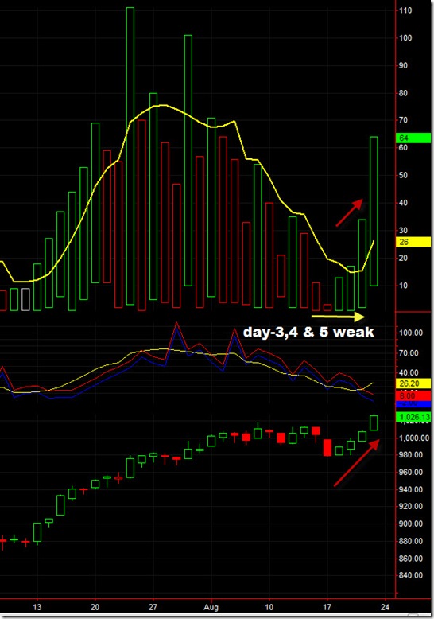Click the upper red arrow near volume bars
This screenshot has height=619, width=434.
(349, 212)
